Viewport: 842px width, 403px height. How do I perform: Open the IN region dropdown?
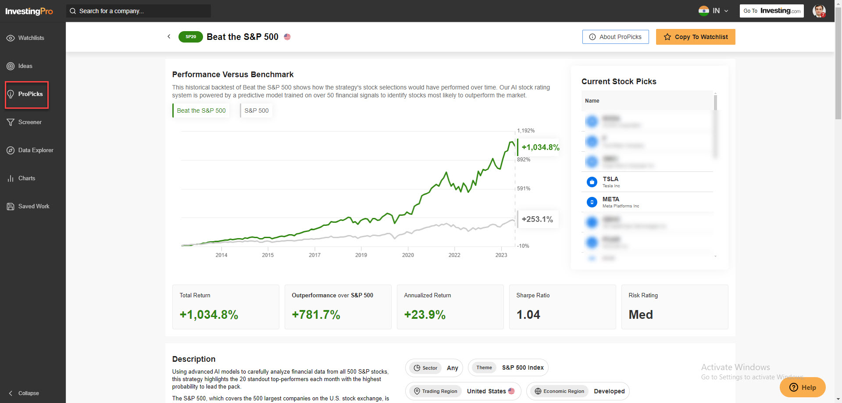pos(714,11)
